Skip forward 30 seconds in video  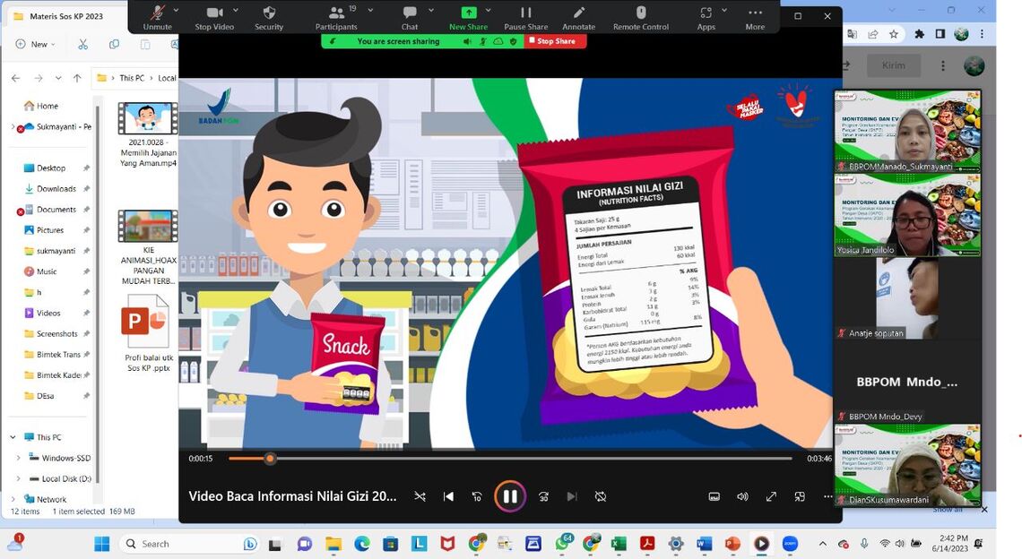pos(543,496)
